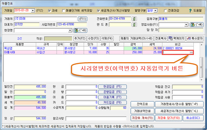Click the phone icon beside 핸드폰 field
Image resolution: width=207 pixels, height=130 pixels.
point(134,25)
